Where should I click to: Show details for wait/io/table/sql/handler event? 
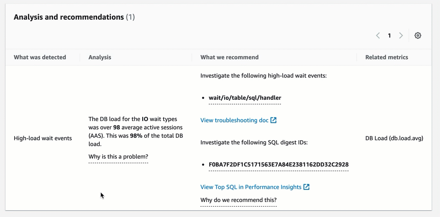[x=245, y=98]
